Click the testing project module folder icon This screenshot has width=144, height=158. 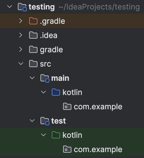tap(22, 7)
